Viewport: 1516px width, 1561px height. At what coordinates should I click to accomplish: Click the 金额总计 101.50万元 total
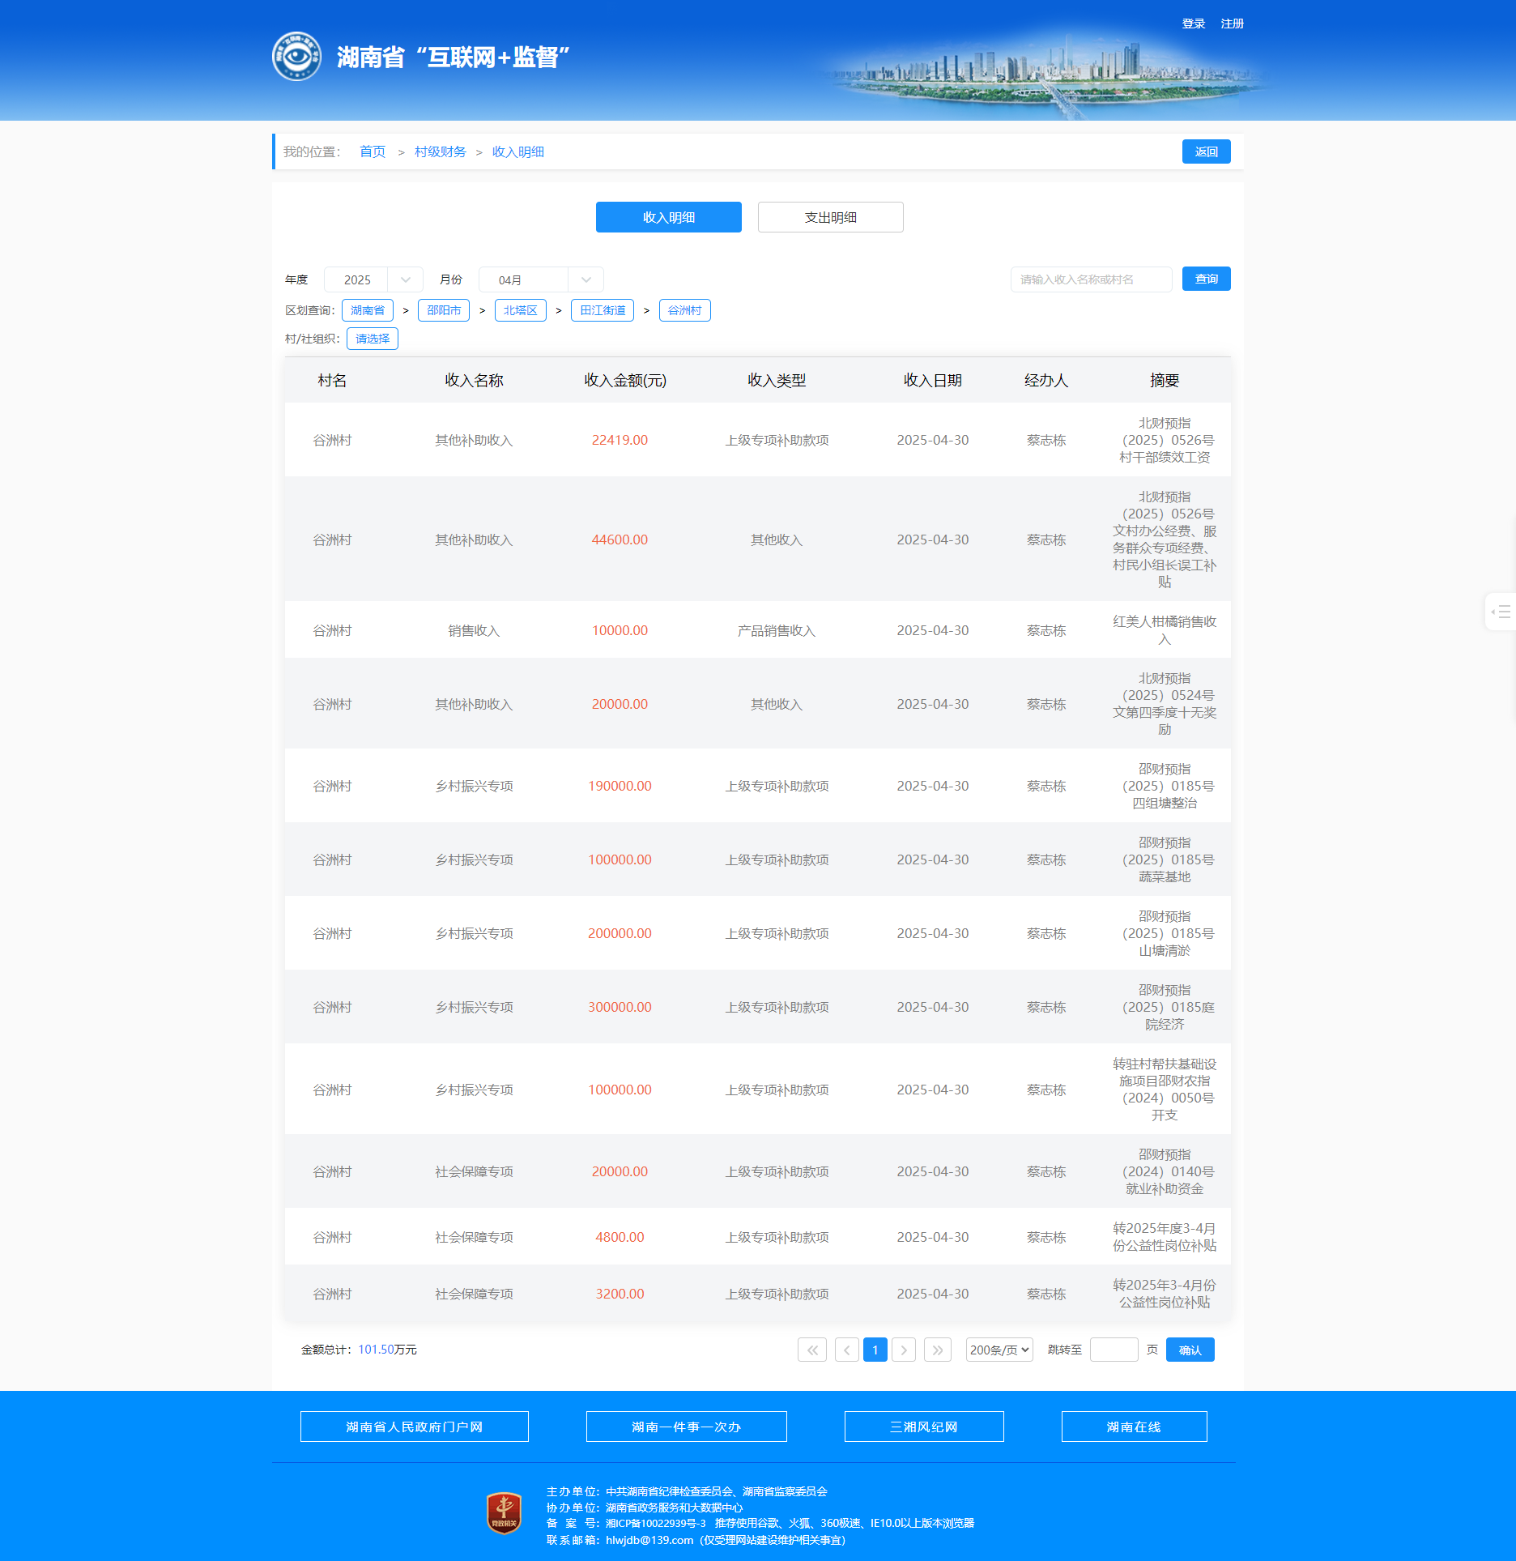coord(359,1350)
